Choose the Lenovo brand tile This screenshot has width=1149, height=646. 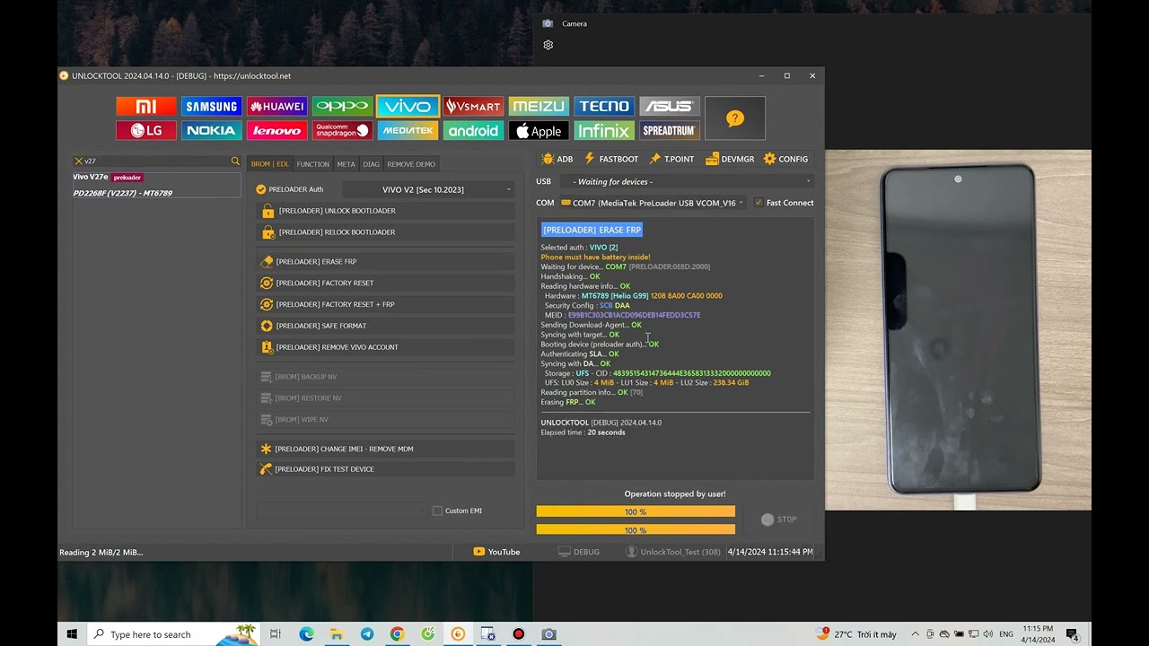pyautogui.click(x=277, y=131)
